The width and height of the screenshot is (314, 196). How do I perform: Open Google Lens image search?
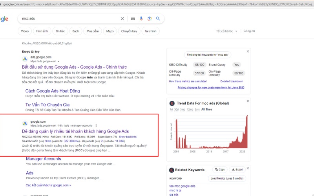(150, 18)
